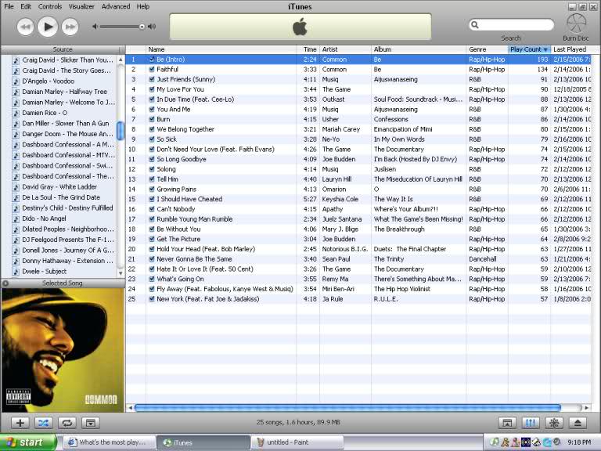The image size is (601, 451).
Task: Uncheck the My Love For You checkbox
Action: (x=152, y=89)
